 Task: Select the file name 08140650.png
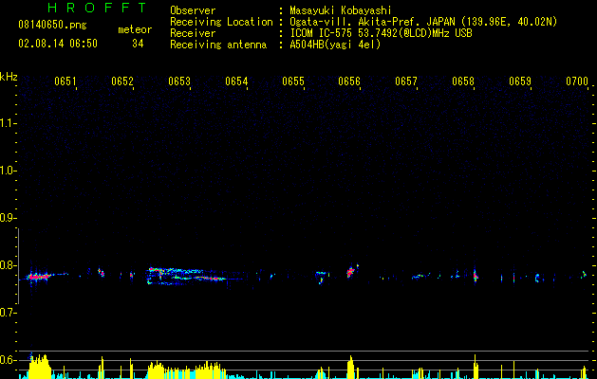pos(52,25)
